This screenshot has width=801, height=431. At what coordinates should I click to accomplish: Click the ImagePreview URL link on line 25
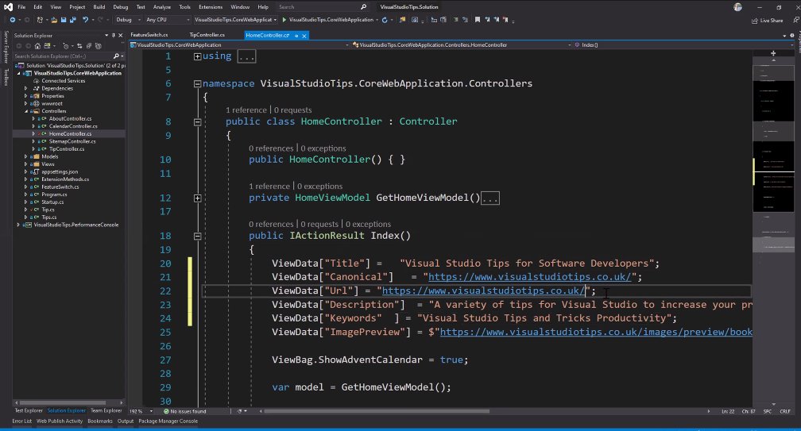[x=596, y=332]
